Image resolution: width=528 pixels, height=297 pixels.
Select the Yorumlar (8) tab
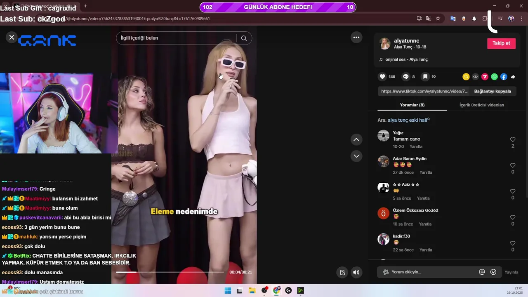[x=412, y=105]
